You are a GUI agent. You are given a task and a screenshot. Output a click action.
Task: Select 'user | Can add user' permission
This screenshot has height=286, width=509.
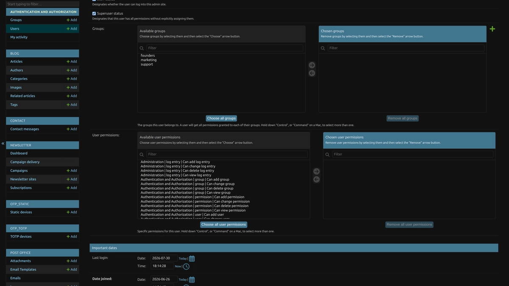(182, 215)
